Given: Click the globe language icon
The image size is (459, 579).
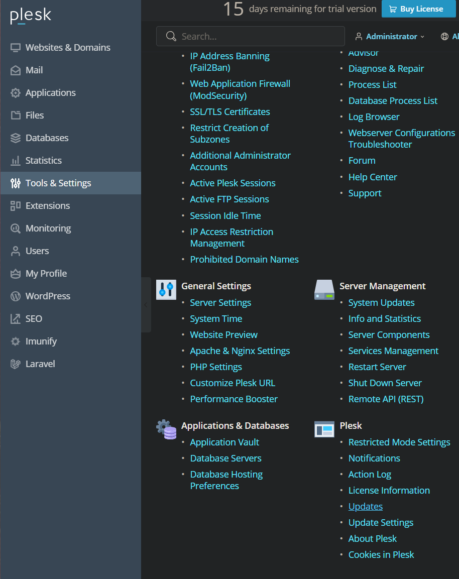Looking at the screenshot, I should tap(444, 37).
